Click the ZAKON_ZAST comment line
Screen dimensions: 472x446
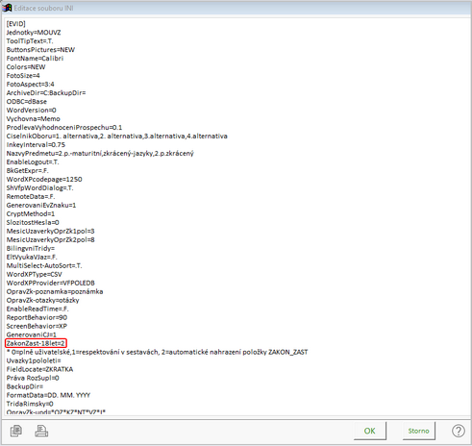pos(157,352)
